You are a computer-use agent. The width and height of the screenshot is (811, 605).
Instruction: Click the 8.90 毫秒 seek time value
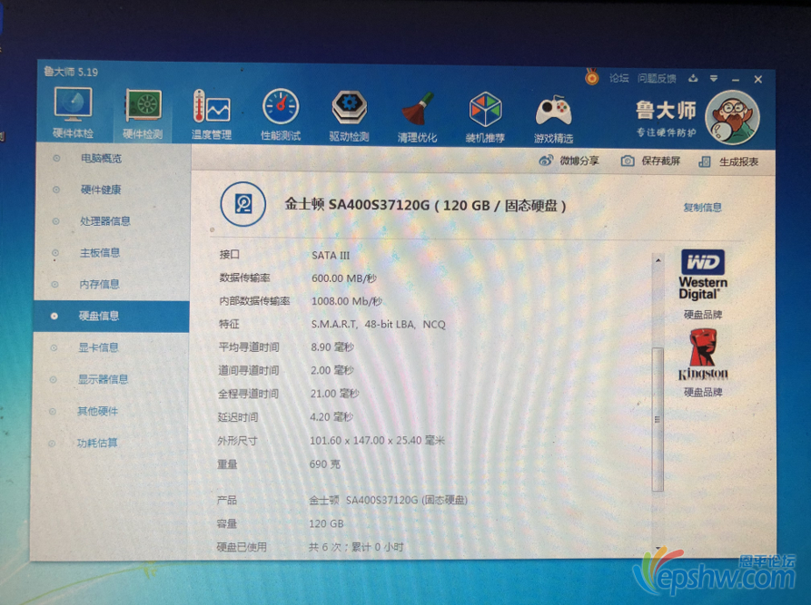point(332,347)
